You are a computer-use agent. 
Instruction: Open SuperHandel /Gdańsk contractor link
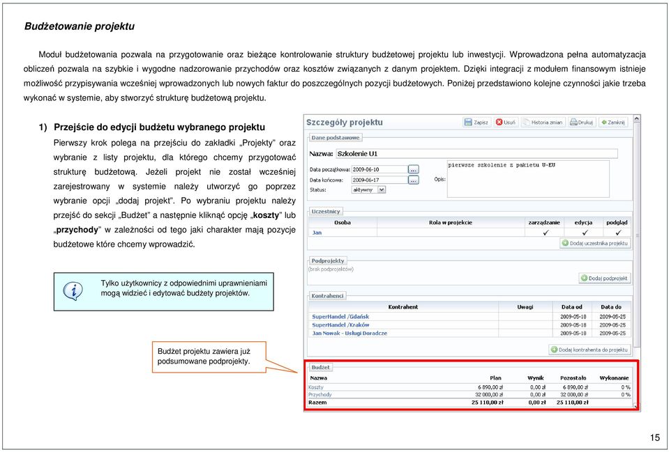[340, 316]
